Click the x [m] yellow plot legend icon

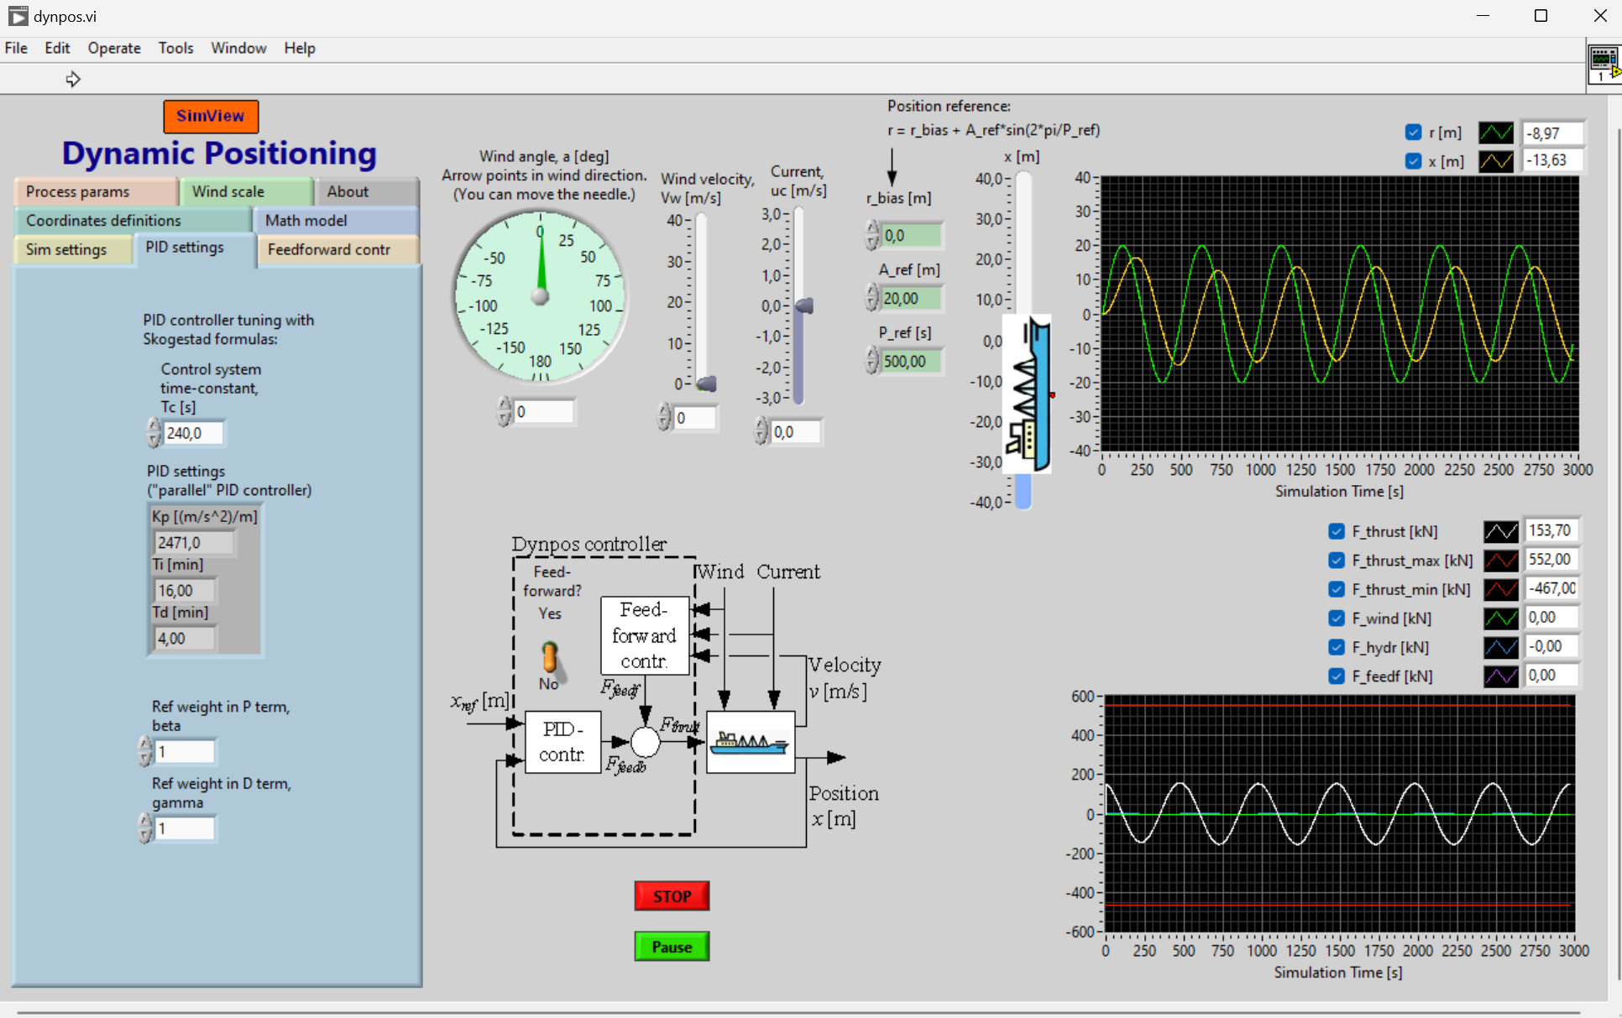1495,161
